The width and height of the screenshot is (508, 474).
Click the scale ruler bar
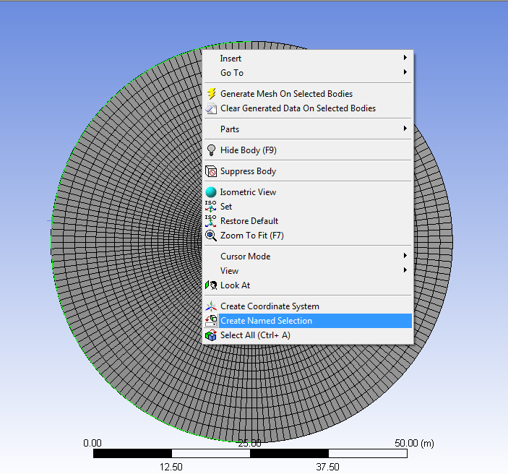pos(250,453)
